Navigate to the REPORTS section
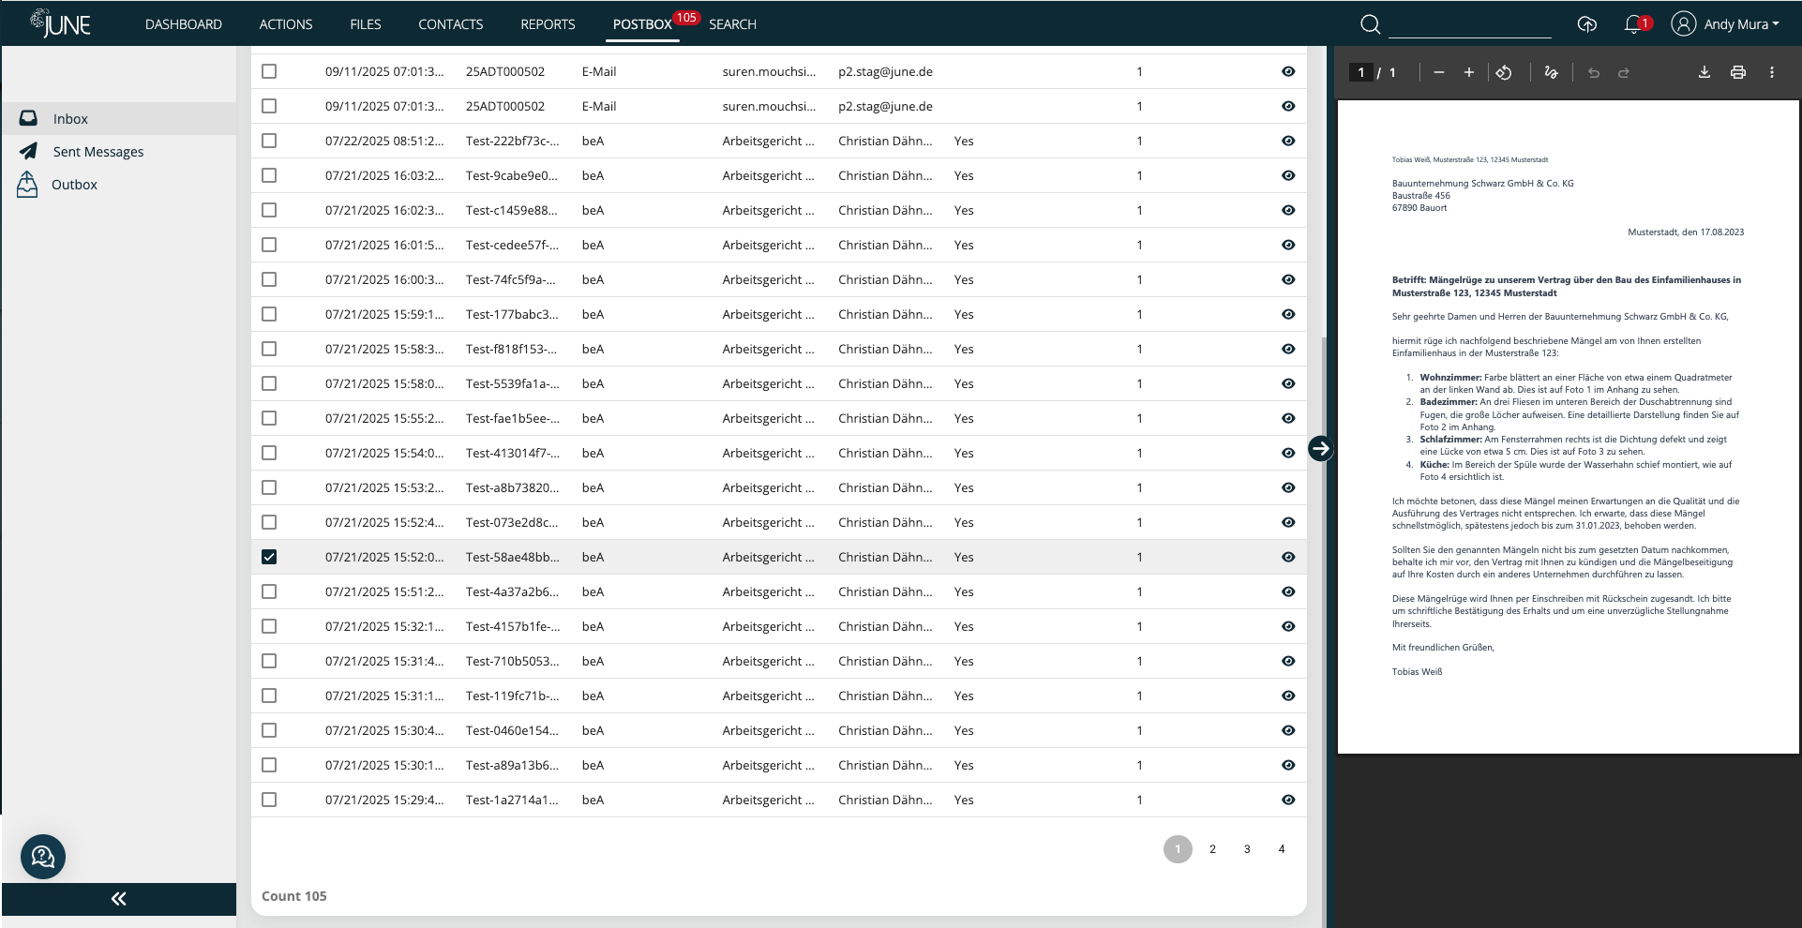 pyautogui.click(x=548, y=23)
